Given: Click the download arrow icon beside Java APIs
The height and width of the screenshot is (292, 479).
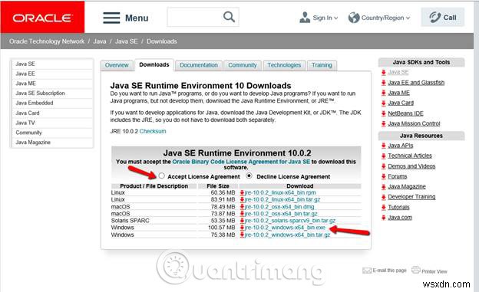Looking at the screenshot, I should (x=383, y=146).
